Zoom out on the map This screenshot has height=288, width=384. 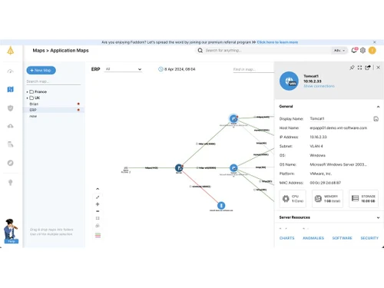click(98, 211)
